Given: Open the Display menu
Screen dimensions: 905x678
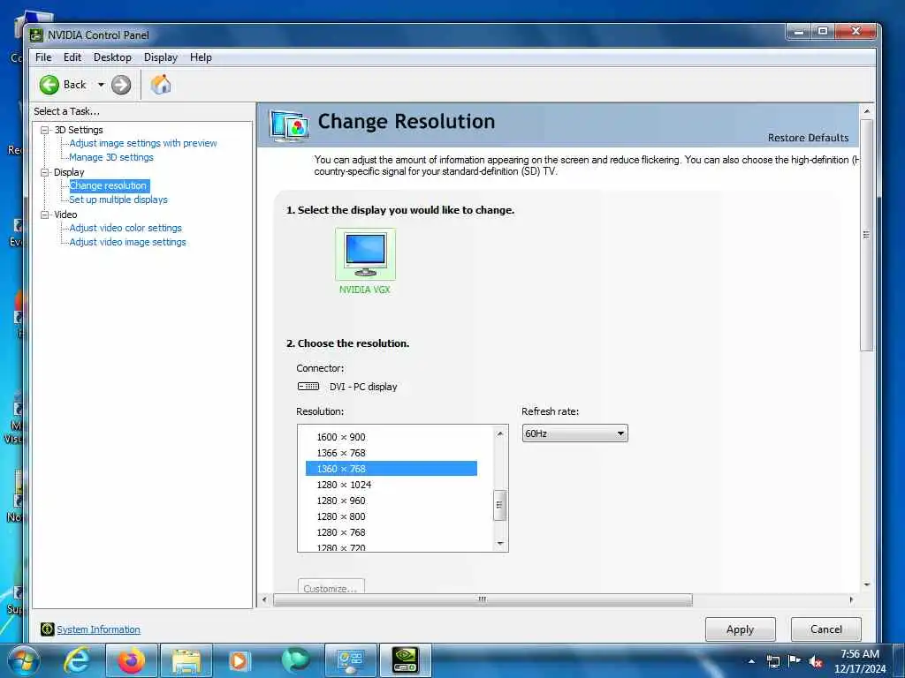Looking at the screenshot, I should coord(161,57).
